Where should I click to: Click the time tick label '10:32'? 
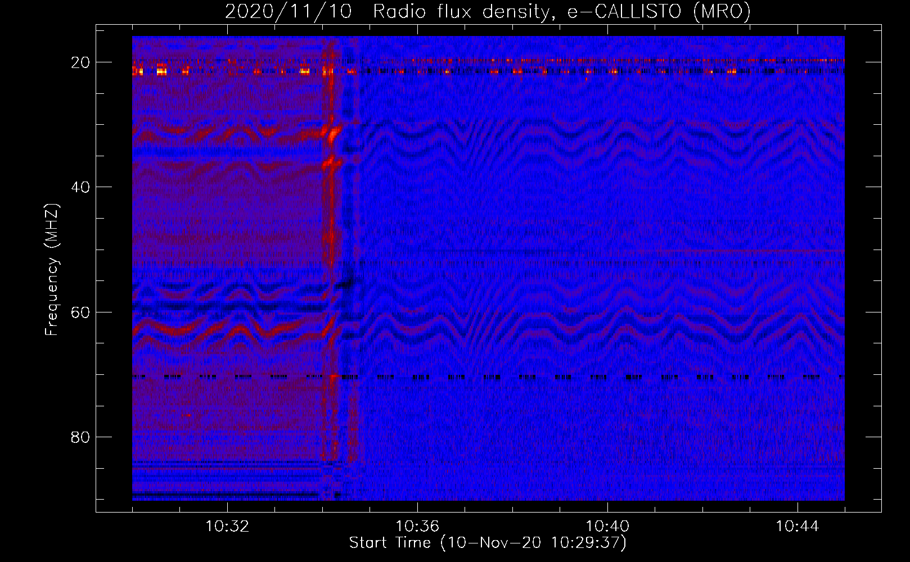pos(227,527)
